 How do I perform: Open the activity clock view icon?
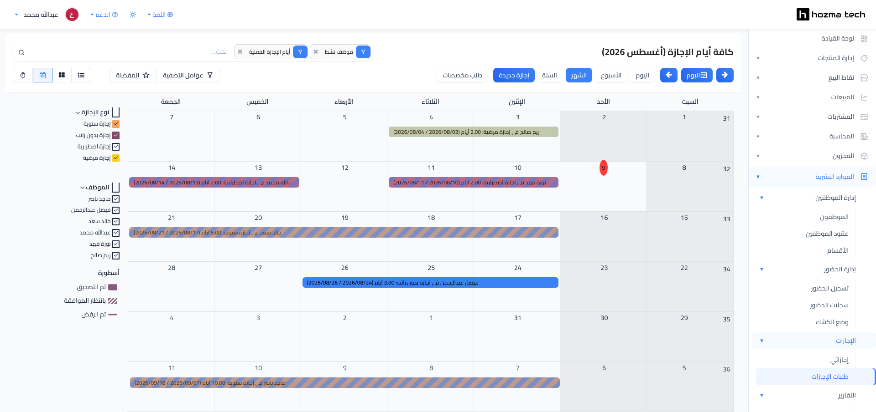23,75
